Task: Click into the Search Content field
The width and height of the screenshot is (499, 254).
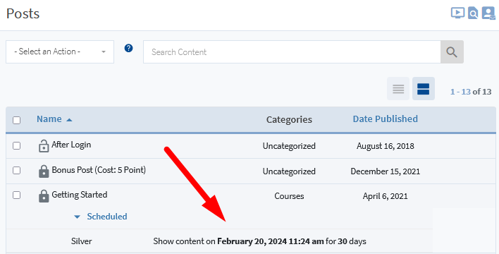Action: click(292, 52)
